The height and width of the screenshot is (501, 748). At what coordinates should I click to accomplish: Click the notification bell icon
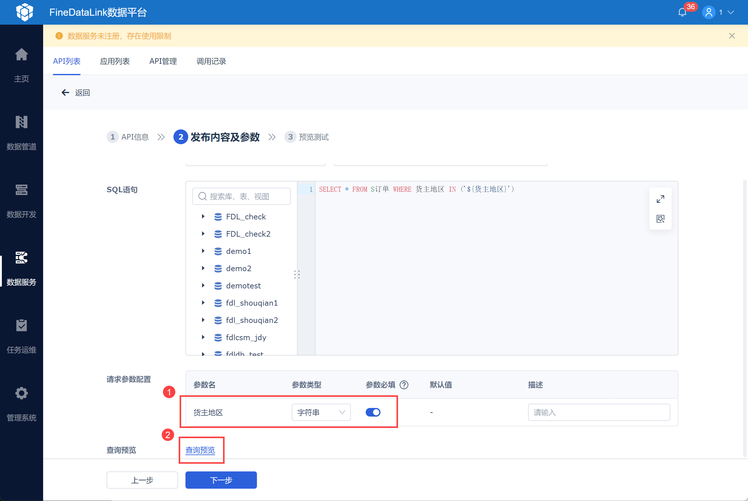pos(682,12)
